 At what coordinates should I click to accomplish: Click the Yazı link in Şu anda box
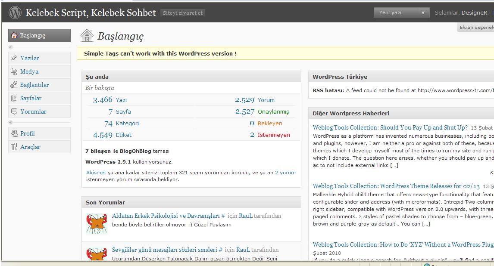121,100
